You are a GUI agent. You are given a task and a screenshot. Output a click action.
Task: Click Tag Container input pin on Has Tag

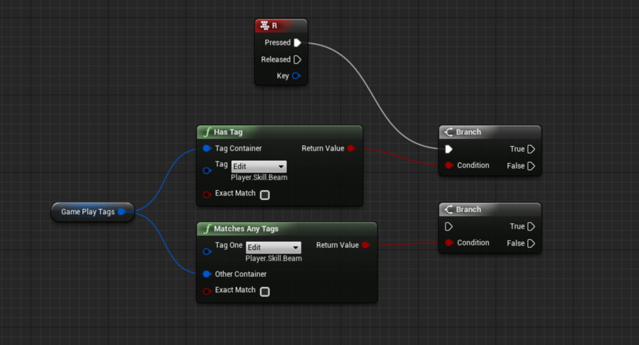click(x=207, y=148)
